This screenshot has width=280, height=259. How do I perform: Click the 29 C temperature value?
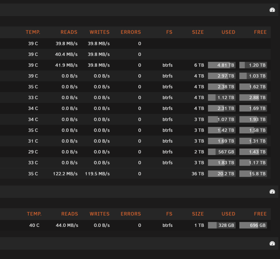pos(33,152)
